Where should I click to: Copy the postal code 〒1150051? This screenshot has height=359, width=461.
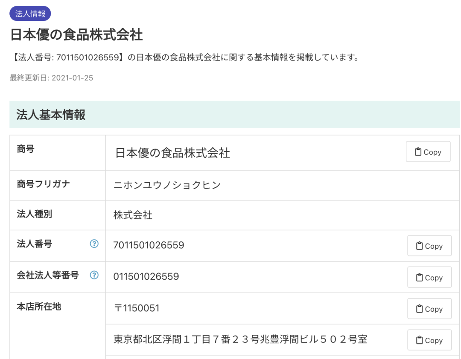click(x=429, y=309)
